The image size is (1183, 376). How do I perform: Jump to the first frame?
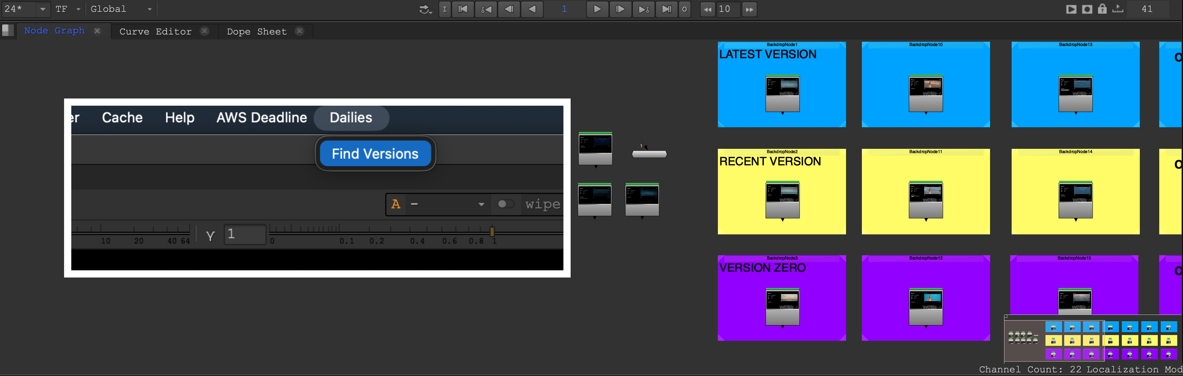click(x=463, y=9)
